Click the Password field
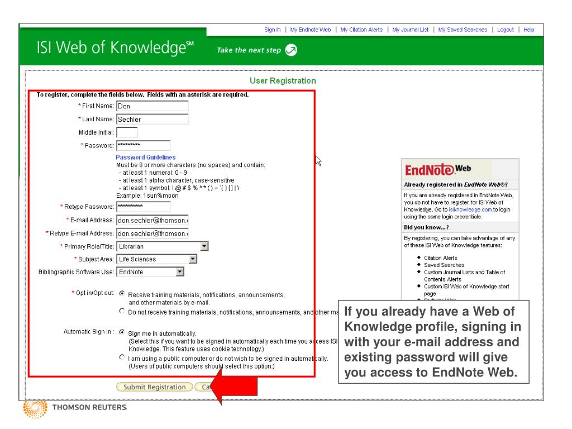Image resolution: width=572 pixels, height=429 pixels. [144, 146]
